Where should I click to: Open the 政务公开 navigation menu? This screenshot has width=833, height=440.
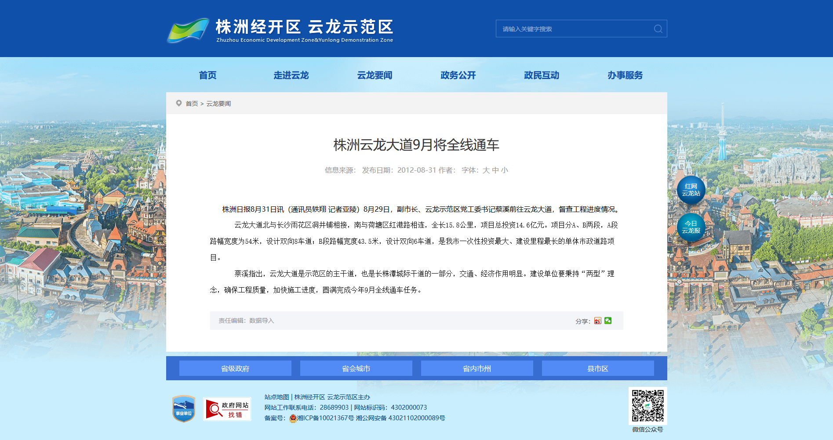pyautogui.click(x=458, y=75)
